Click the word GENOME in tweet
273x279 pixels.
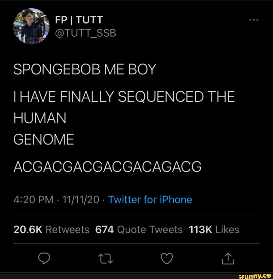tap(43, 139)
